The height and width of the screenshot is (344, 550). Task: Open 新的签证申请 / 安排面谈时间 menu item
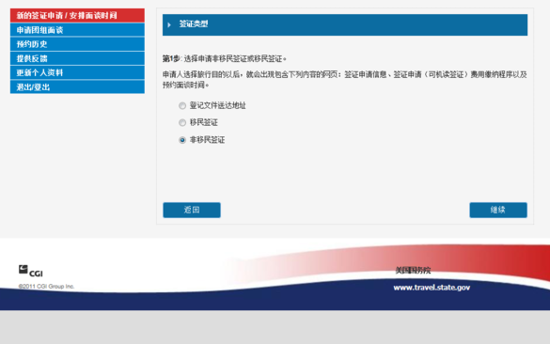(x=77, y=15)
